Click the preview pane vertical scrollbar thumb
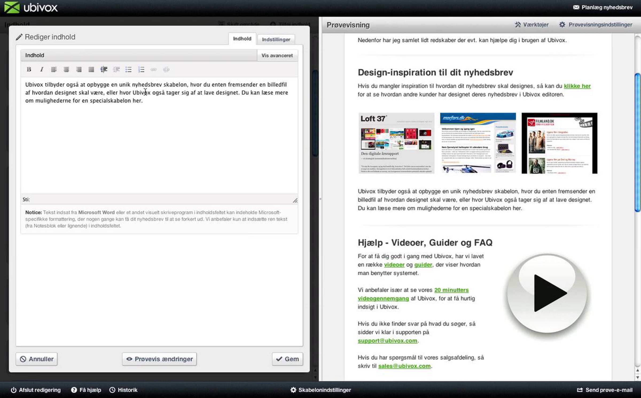Screen dimensions: 641x398 (x=638, y=143)
